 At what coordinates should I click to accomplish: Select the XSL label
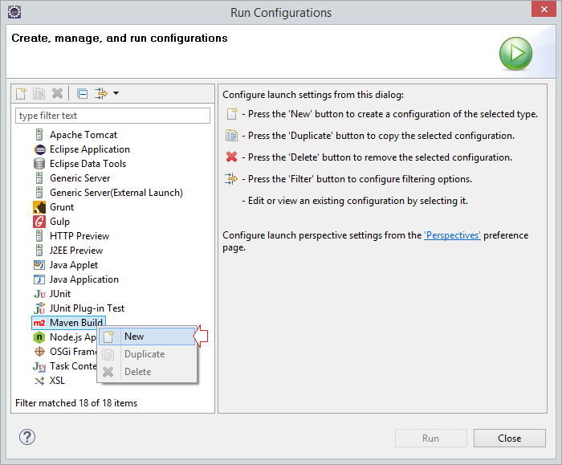[57, 381]
